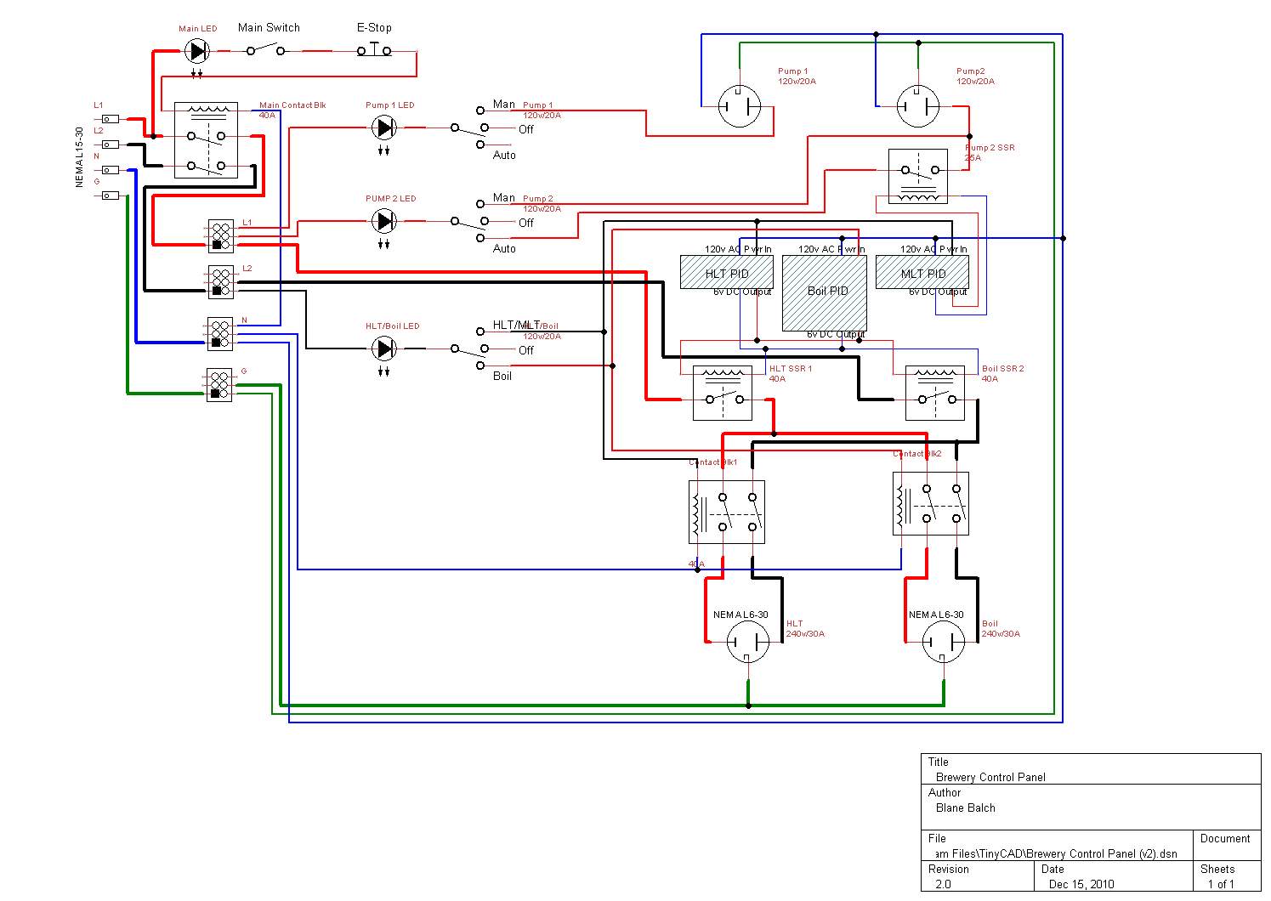This screenshot has height=901, width=1271.
Task: Click the N input connector pin
Action: coord(111,170)
